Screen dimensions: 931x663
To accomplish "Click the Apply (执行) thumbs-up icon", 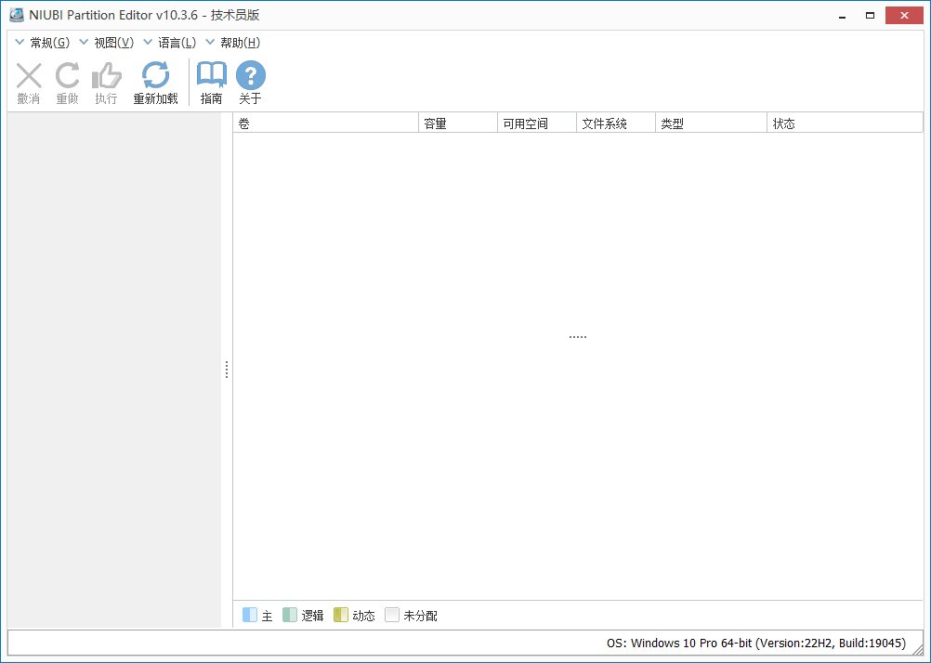I will 106,76.
